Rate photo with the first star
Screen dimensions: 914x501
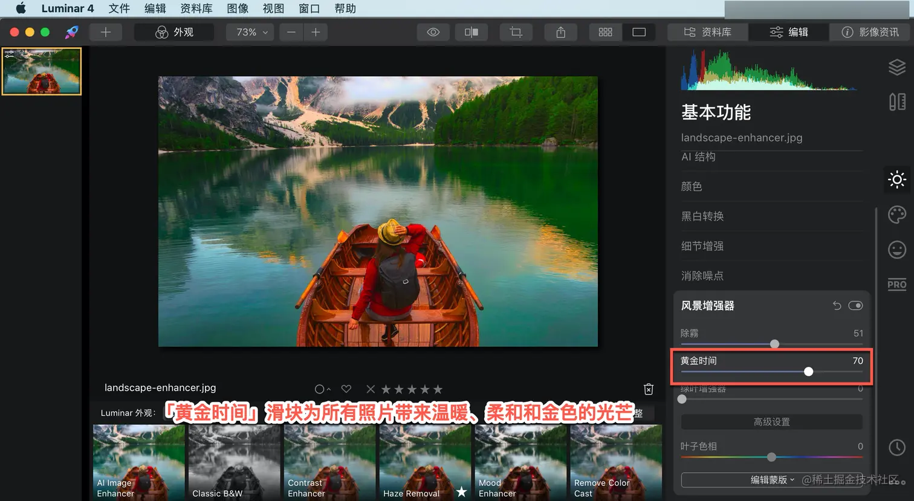pyautogui.click(x=386, y=389)
